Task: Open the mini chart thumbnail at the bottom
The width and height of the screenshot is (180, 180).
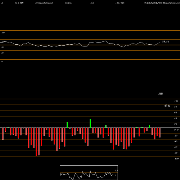Action: coord(89,172)
